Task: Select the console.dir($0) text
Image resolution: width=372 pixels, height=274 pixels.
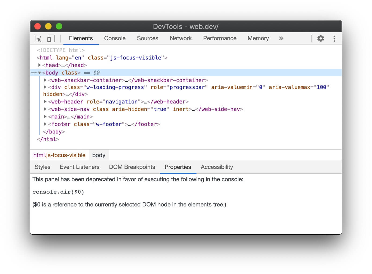Action: [58, 192]
